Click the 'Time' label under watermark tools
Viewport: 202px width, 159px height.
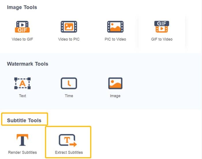[69, 96]
